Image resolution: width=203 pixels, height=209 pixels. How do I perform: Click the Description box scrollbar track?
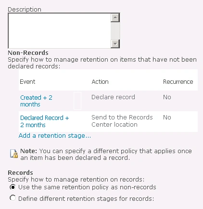coord(115,31)
